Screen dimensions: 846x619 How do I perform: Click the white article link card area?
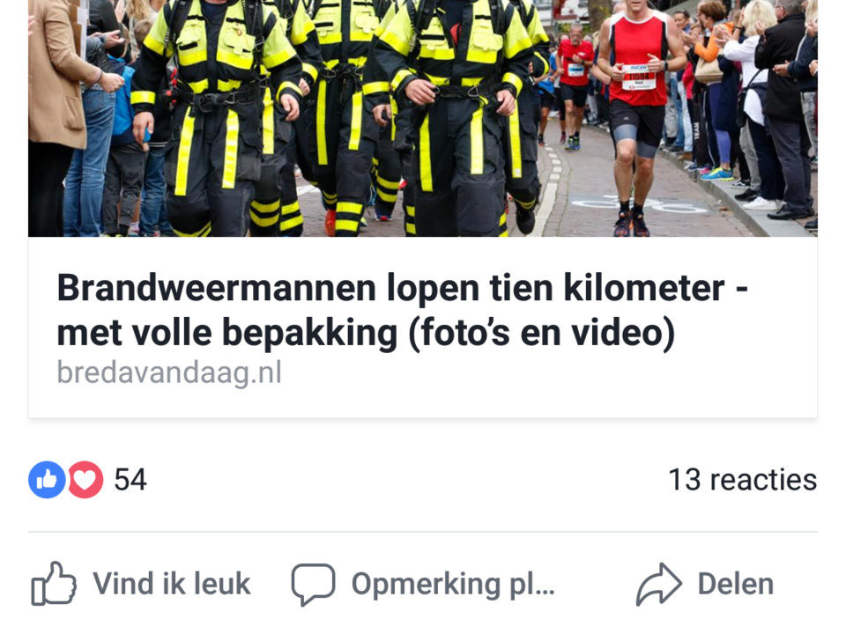(x=423, y=328)
